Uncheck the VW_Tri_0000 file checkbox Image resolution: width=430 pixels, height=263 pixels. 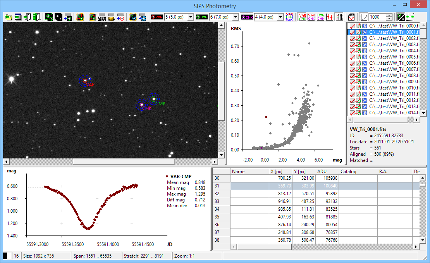point(352,26)
